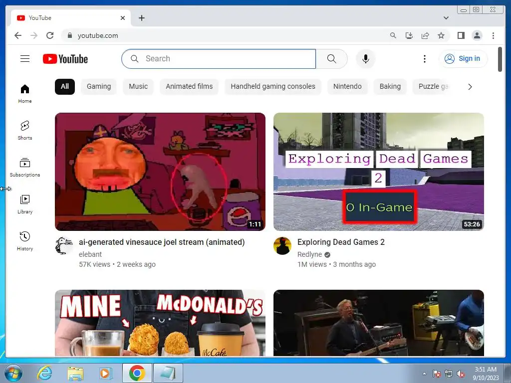Open the YouTube hamburger guide menu
511x383 pixels.
(x=25, y=59)
